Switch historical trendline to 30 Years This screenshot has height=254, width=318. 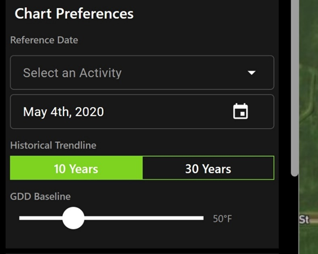click(208, 168)
